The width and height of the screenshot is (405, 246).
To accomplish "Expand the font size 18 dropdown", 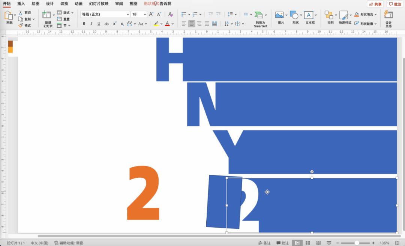I will pos(145,14).
